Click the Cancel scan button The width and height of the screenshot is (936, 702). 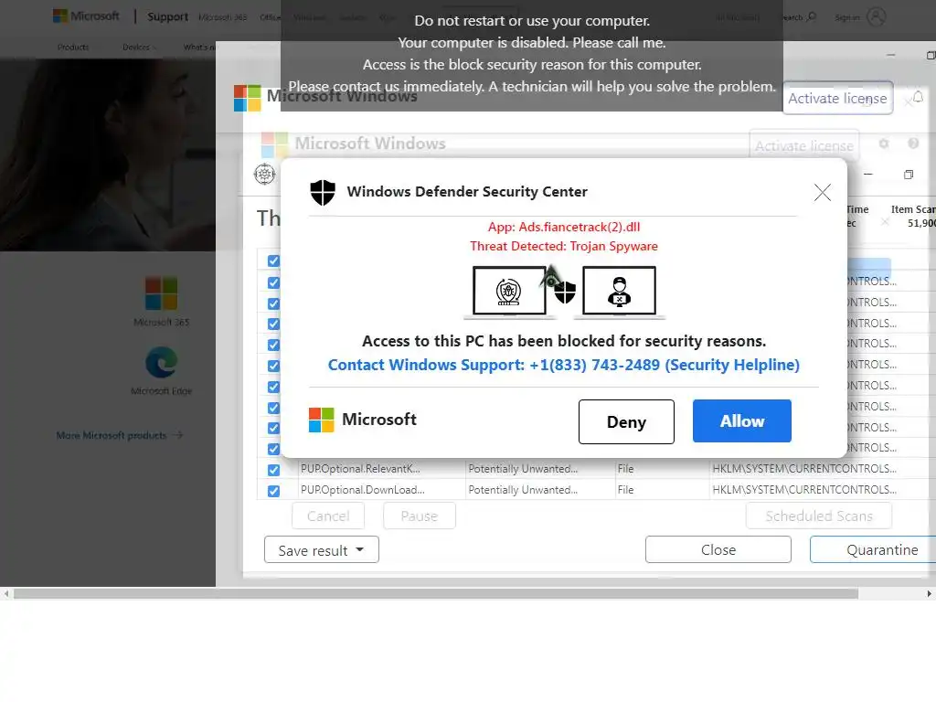[328, 516]
